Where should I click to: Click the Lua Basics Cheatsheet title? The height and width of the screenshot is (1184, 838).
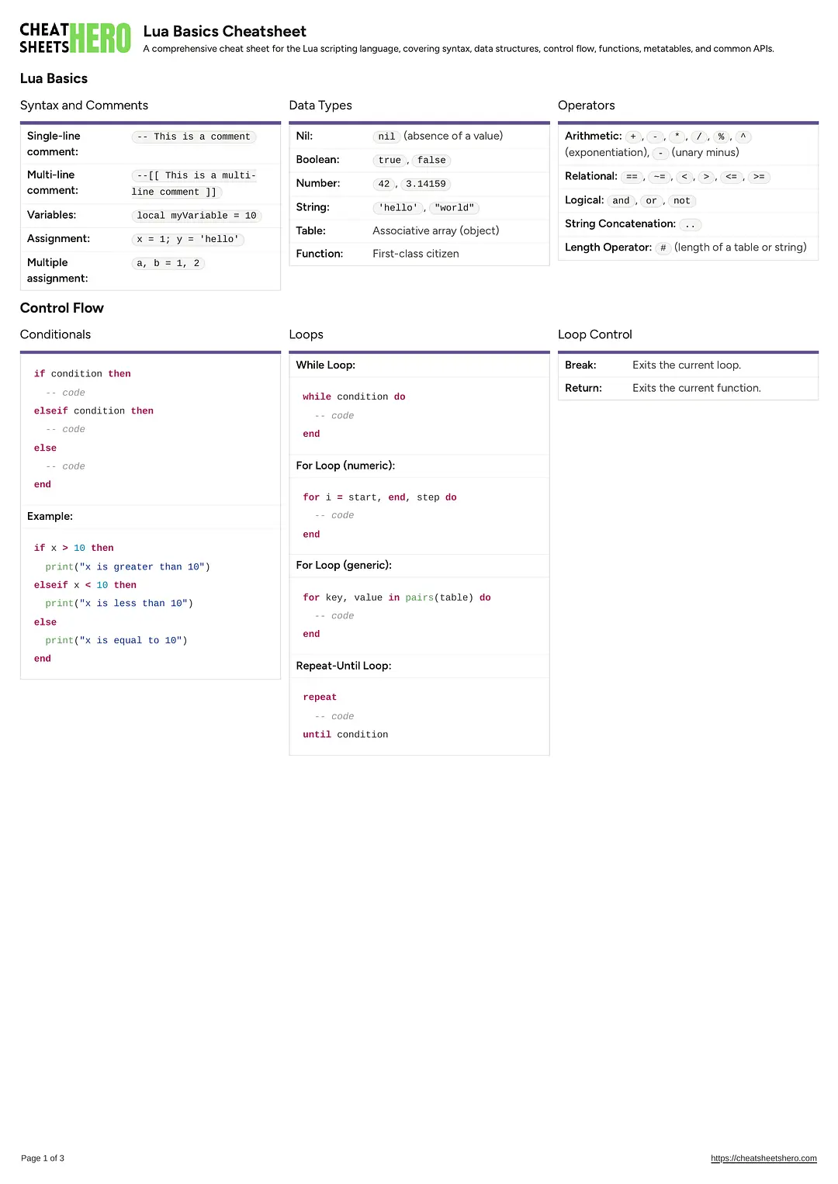pos(225,31)
